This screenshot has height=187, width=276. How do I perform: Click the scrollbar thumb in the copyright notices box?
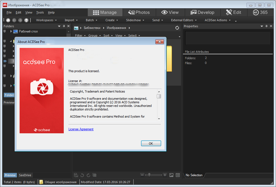point(159,96)
